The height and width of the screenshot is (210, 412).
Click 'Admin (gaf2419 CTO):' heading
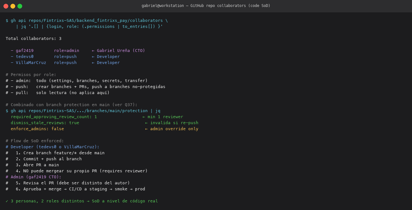click(x=34, y=177)
